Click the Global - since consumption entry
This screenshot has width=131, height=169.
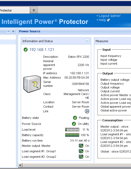116,151
